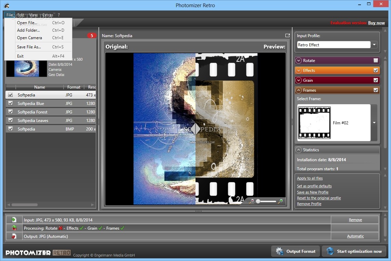
Task: Uncheck the Frames checkbox
Action: point(376,90)
